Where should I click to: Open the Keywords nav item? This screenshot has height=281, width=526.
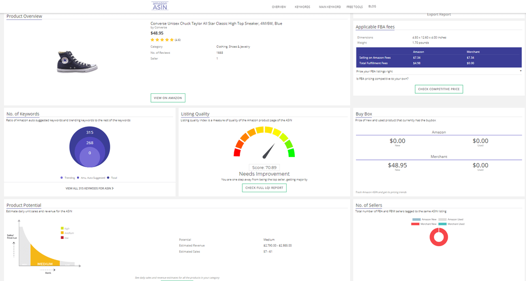[303, 7]
